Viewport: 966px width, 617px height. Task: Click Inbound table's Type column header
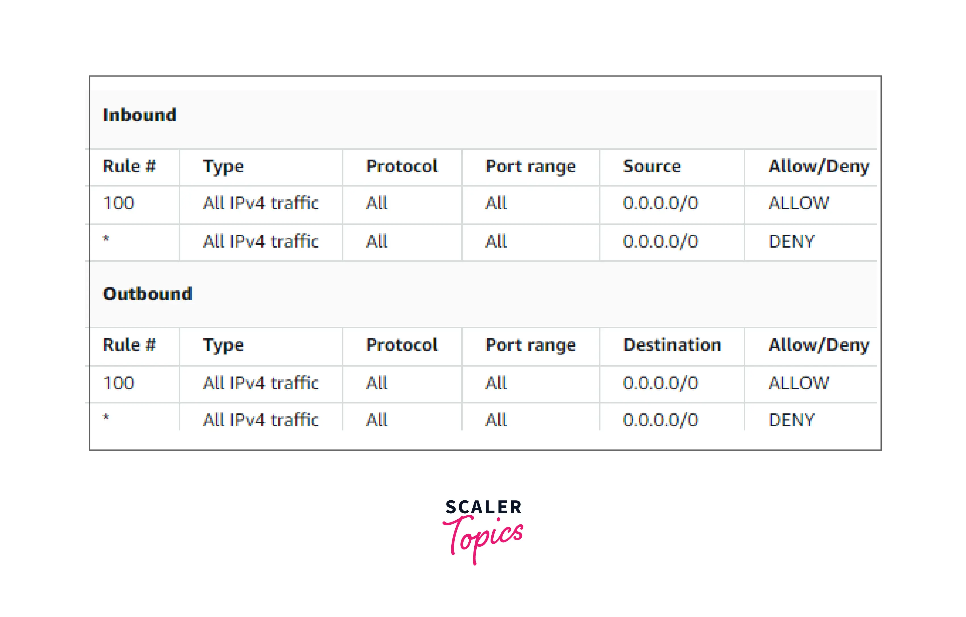coord(223,166)
